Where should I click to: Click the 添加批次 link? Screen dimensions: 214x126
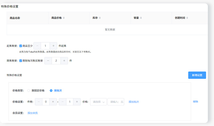tap(134, 102)
